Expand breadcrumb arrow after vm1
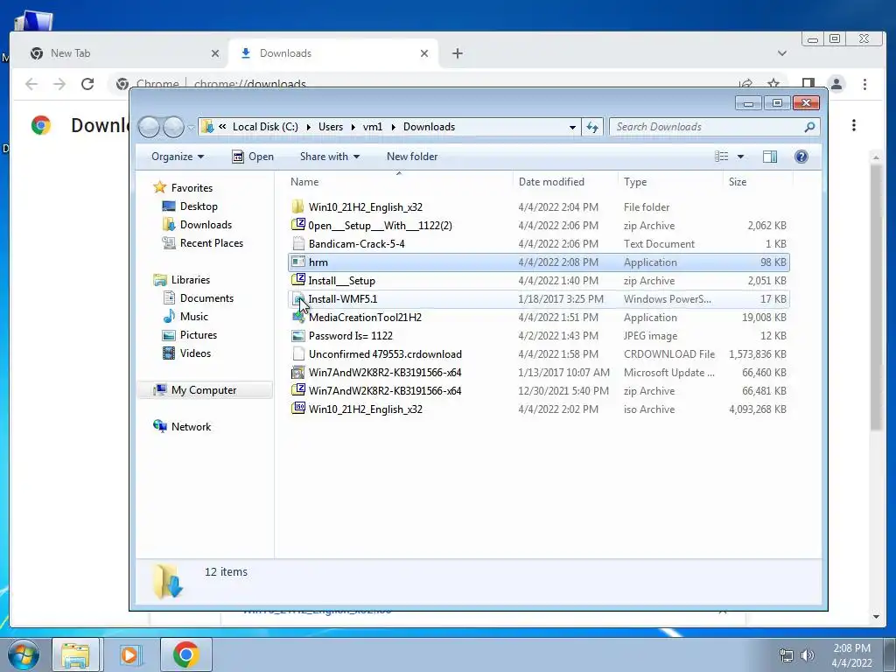 click(393, 127)
